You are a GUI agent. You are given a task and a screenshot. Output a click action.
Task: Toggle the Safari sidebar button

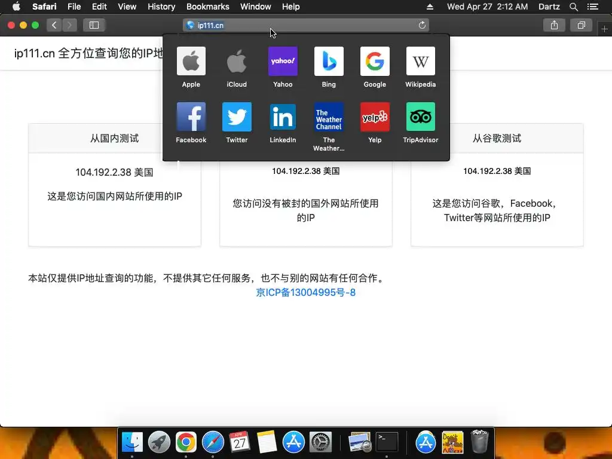pyautogui.click(x=94, y=25)
